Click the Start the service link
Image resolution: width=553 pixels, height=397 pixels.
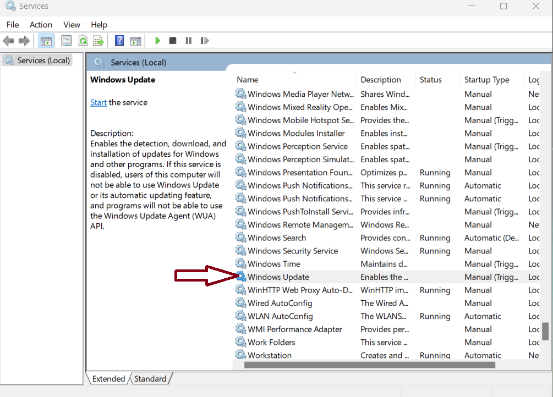point(98,102)
